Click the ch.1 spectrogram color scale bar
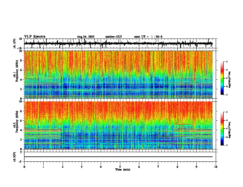This screenshot has width=243, height=187. click(x=222, y=78)
